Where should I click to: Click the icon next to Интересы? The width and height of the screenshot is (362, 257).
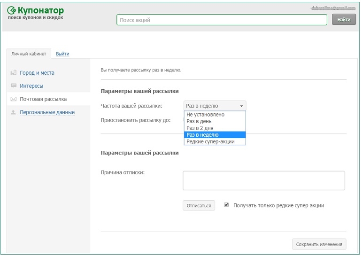pyautogui.click(x=14, y=86)
